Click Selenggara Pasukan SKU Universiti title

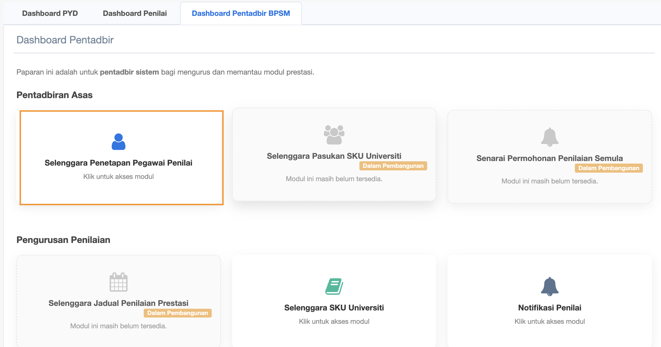click(x=334, y=156)
